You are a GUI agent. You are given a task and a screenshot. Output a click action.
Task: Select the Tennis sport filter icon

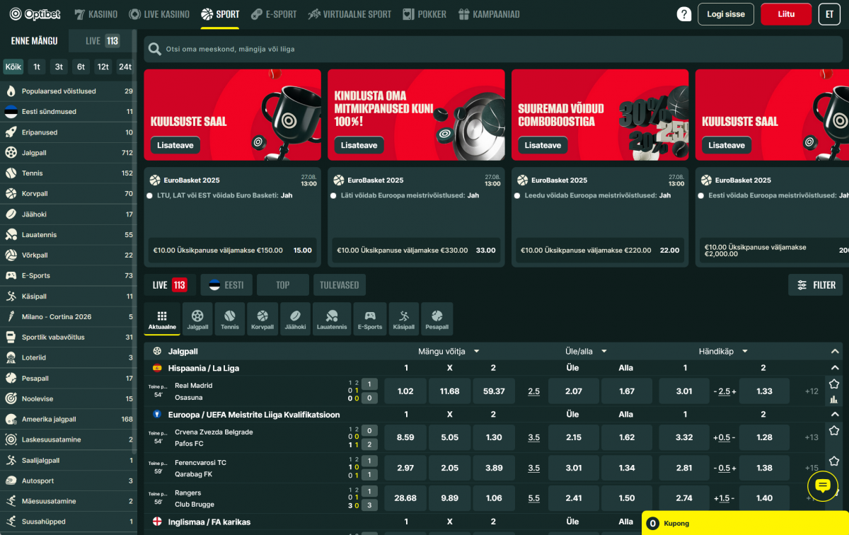230,318
